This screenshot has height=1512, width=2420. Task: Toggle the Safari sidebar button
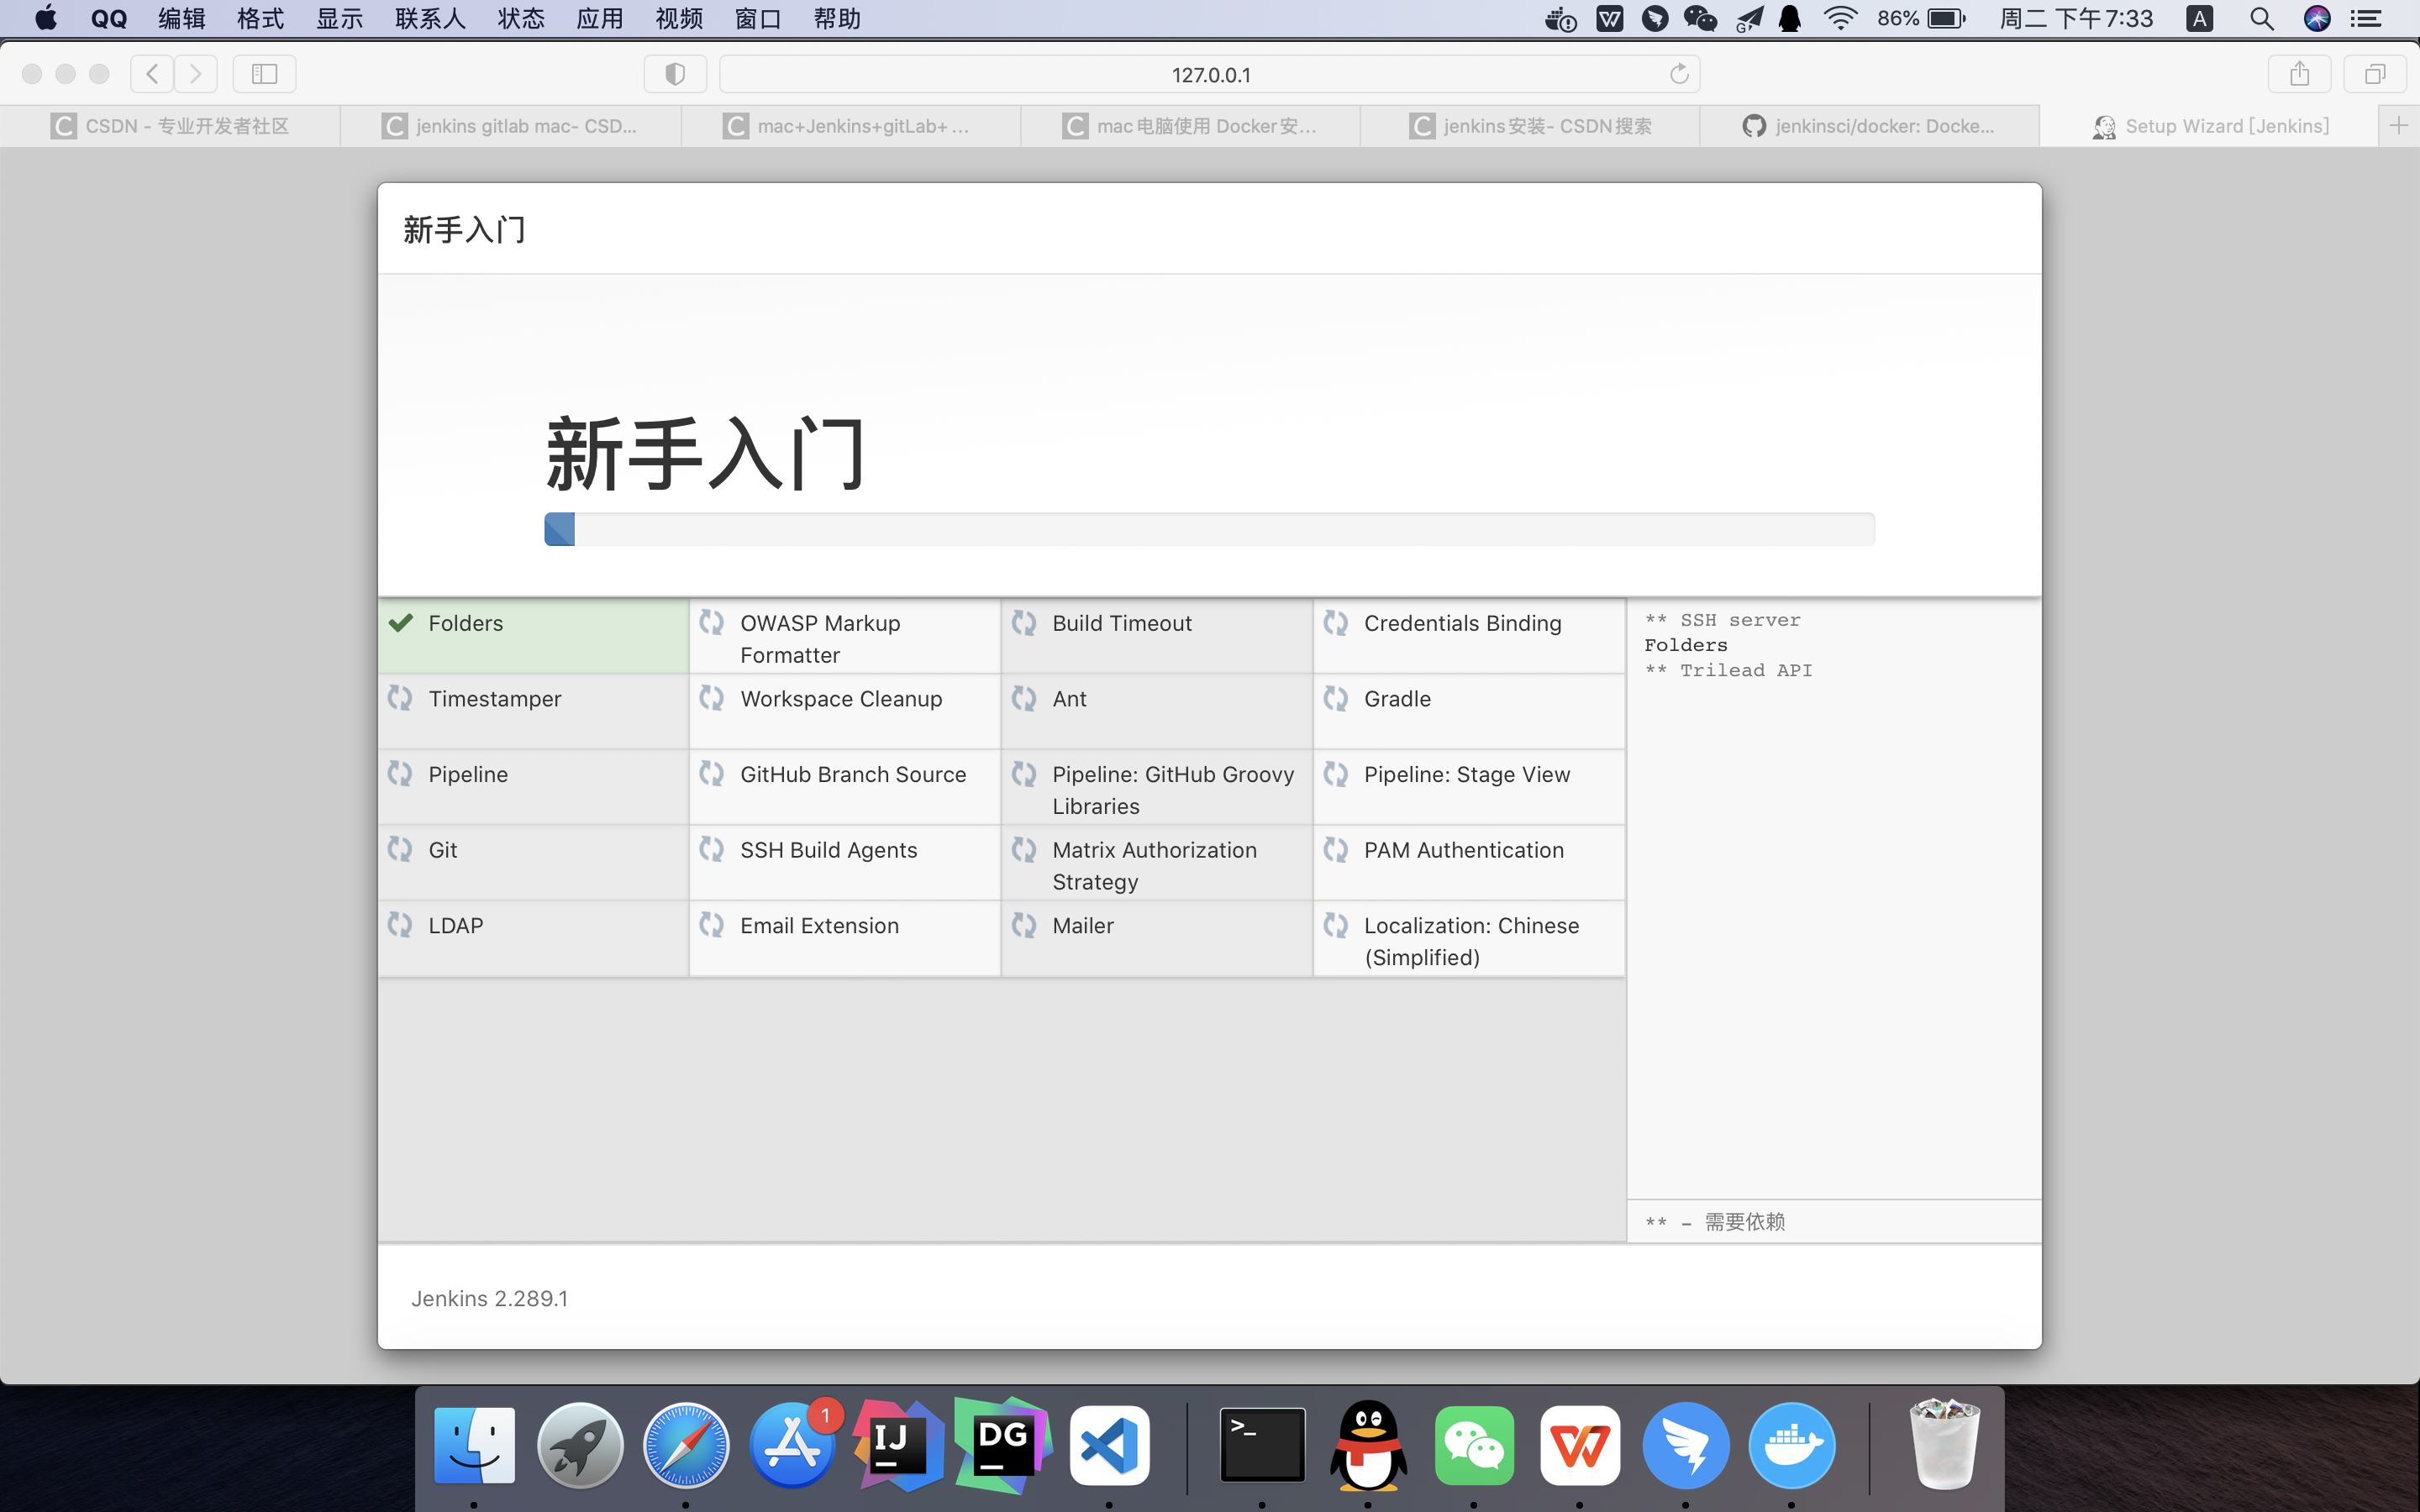[x=264, y=74]
